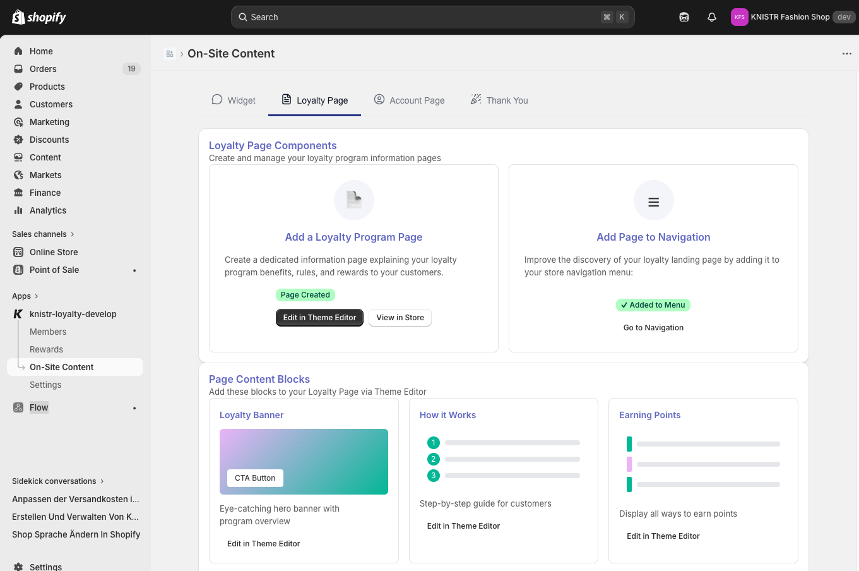The height and width of the screenshot is (571, 859).
Task: Click the knistr app K icon
Action: (x=18, y=314)
